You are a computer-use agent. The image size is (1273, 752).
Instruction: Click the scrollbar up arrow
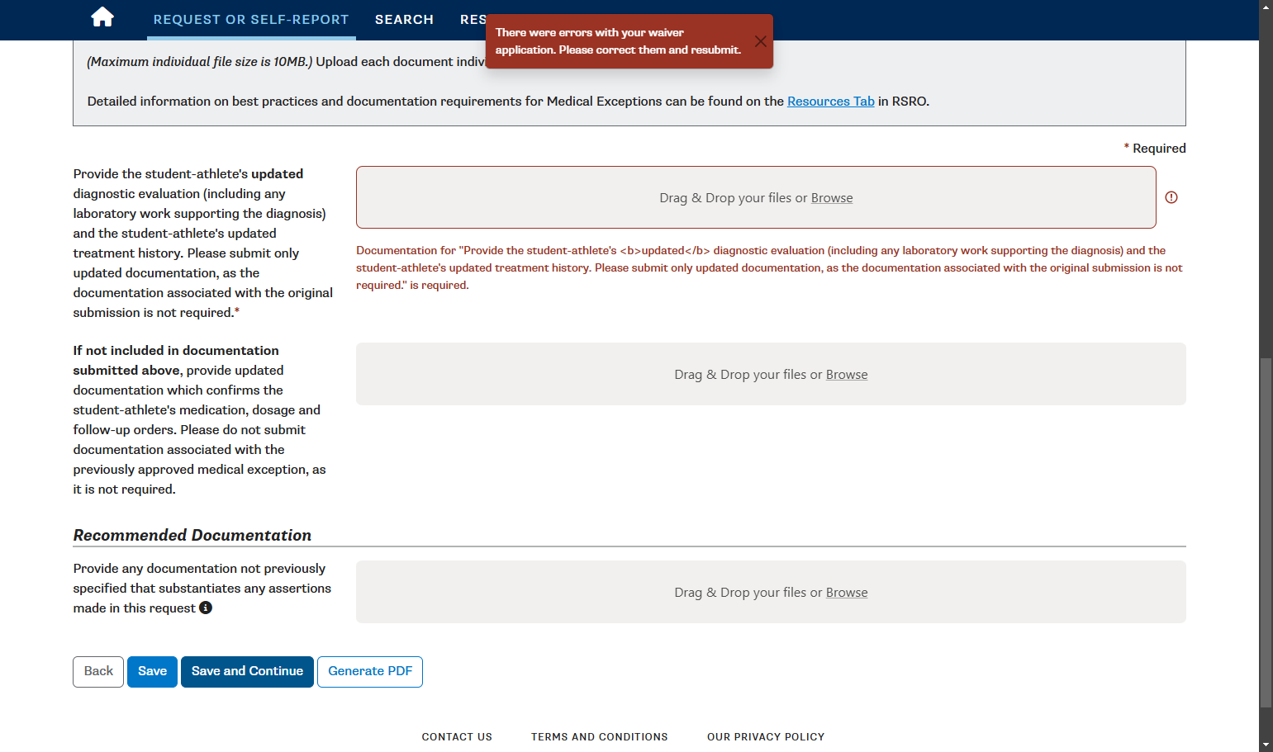[1266, 7]
